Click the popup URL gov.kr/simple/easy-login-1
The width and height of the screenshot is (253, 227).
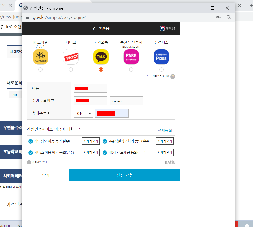pyautogui.click(x=60, y=17)
